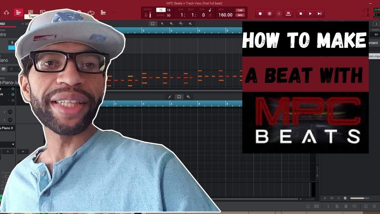The image size is (380, 214).
Task: Toggle the TC timing correct button
Action: tap(161, 10)
